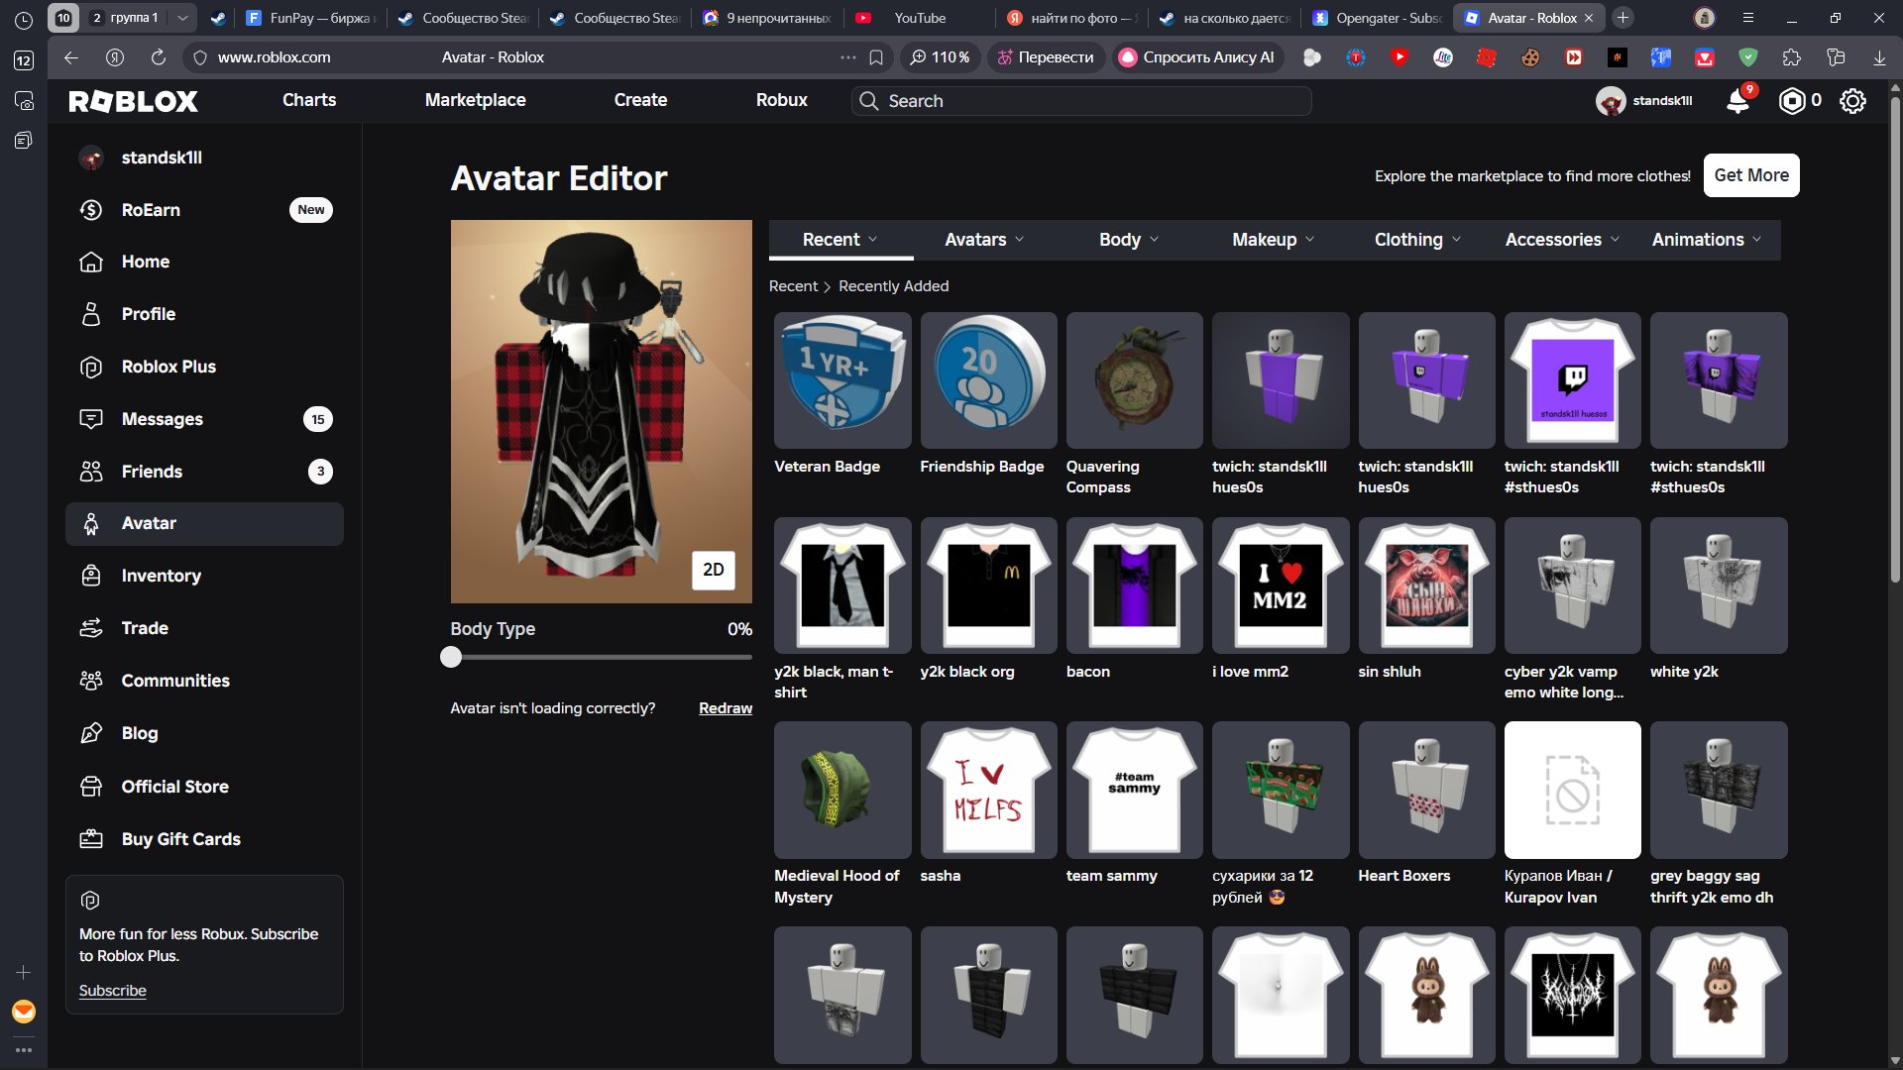Open Official Store in the sidebar
The image size is (1903, 1070).
tap(204, 787)
